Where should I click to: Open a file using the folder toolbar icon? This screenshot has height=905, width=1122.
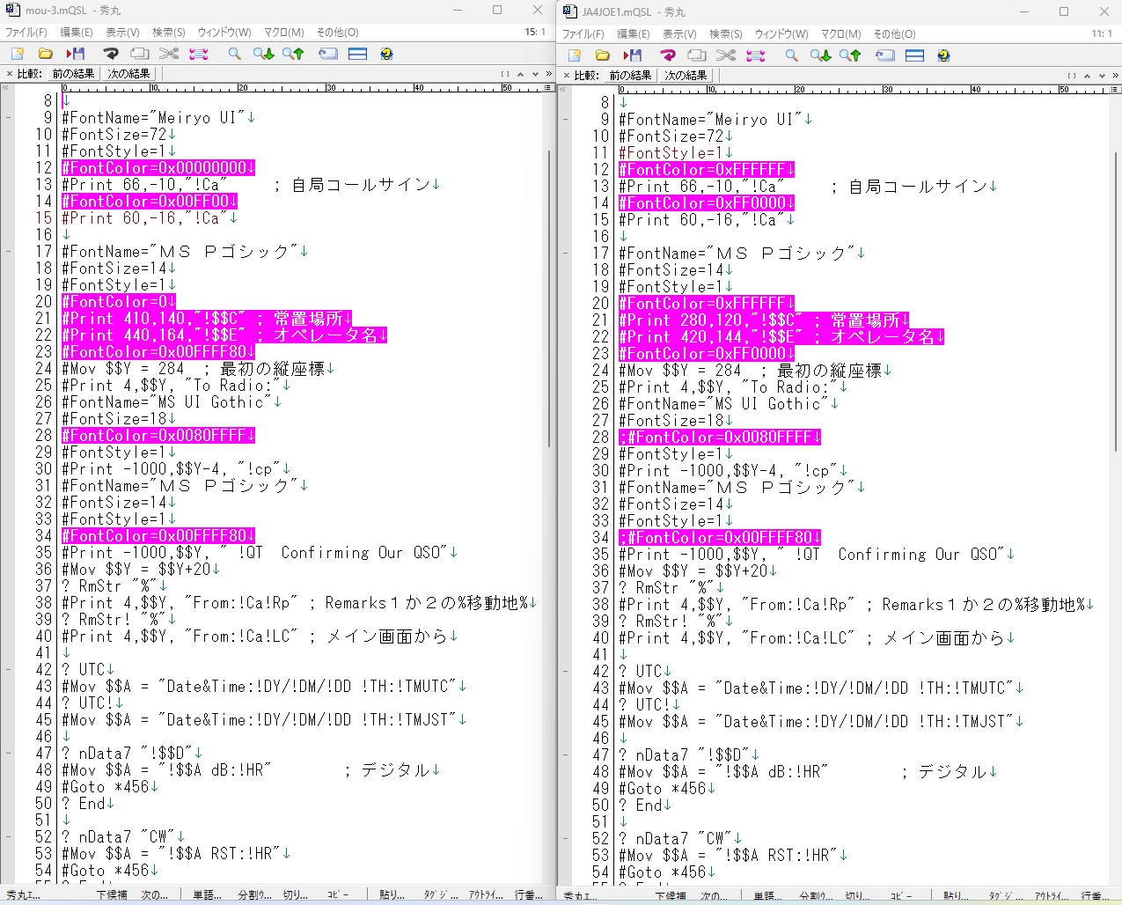point(45,54)
